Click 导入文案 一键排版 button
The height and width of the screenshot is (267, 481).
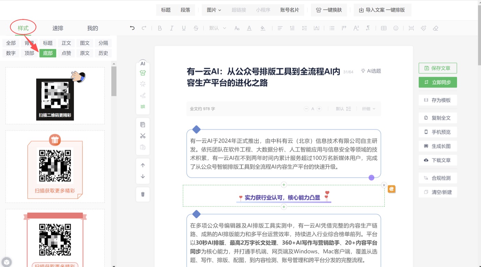pyautogui.click(x=382, y=10)
